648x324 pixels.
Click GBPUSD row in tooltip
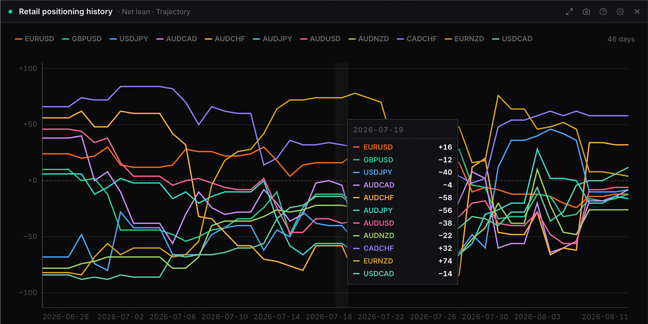pyautogui.click(x=403, y=160)
